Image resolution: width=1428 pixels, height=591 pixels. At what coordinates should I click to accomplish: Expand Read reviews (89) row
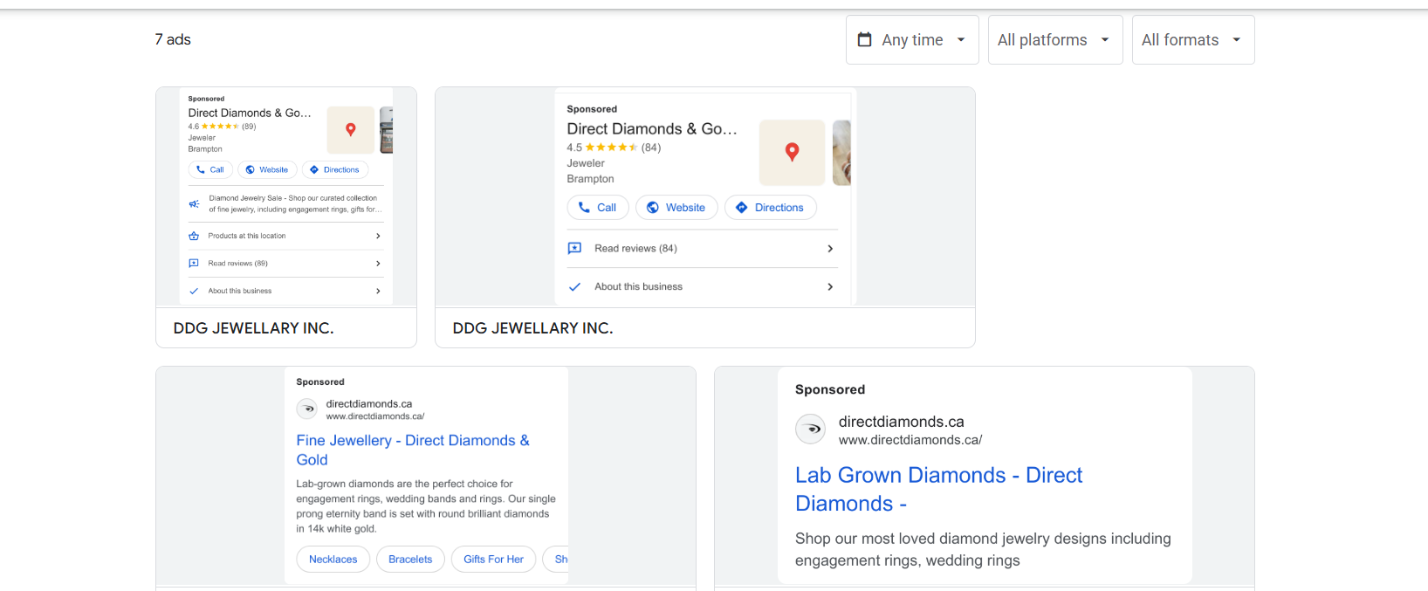click(x=285, y=264)
